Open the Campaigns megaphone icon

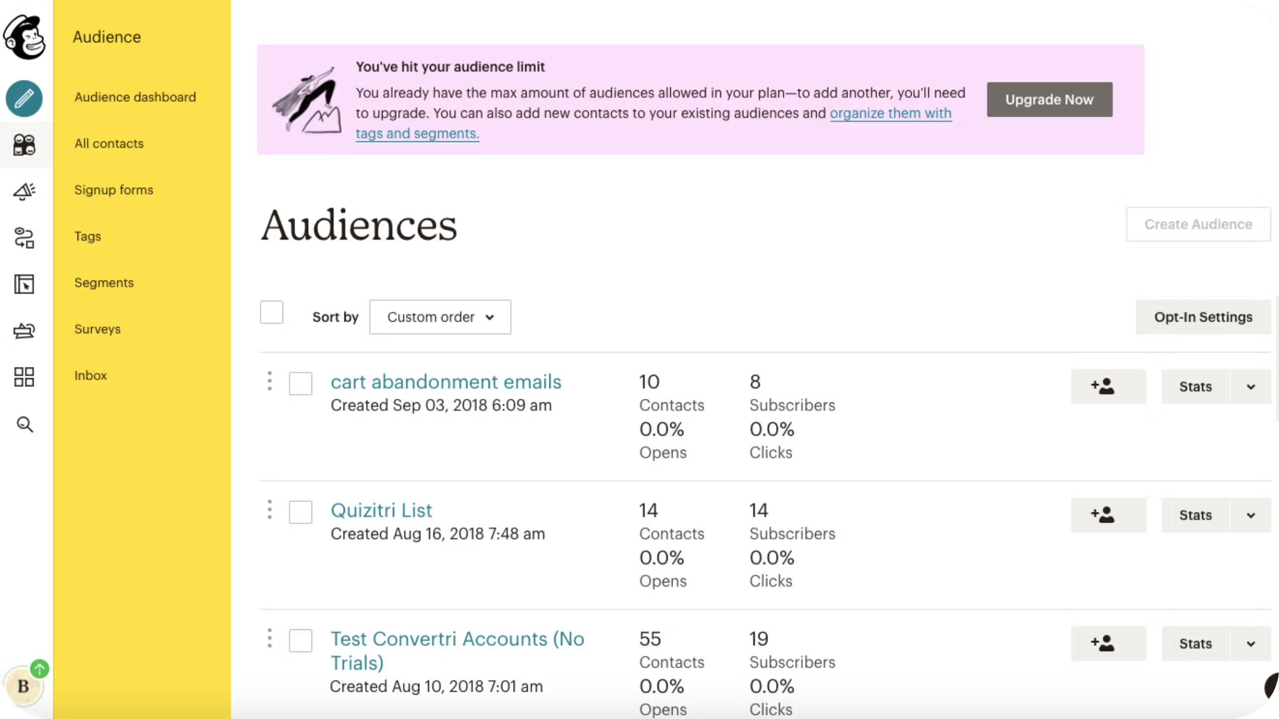point(24,191)
